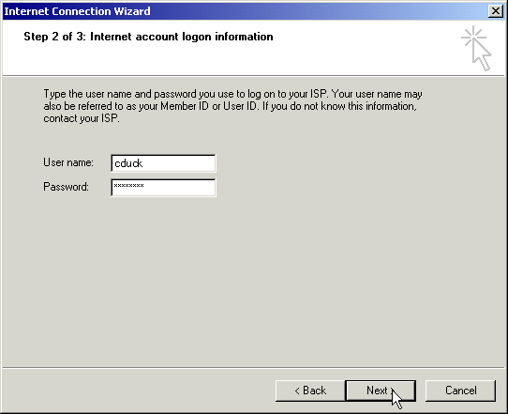Cancel the Internet Connection Wizard
Viewport: 508px width, 414px height.
click(x=460, y=391)
